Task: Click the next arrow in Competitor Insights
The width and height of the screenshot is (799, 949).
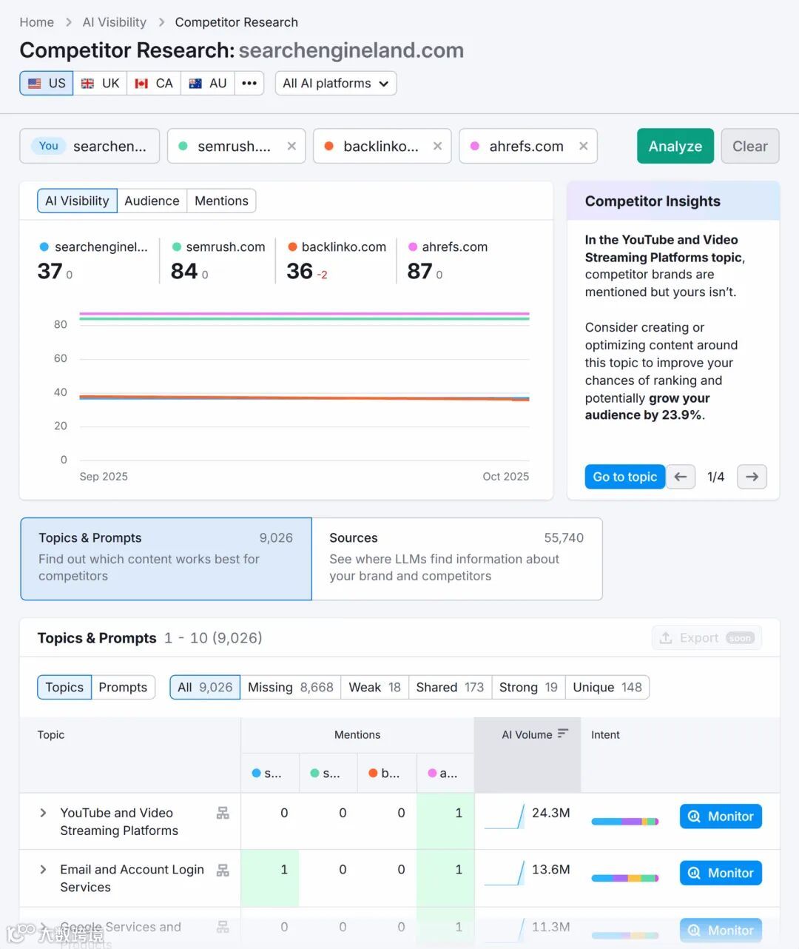Action: coord(752,477)
